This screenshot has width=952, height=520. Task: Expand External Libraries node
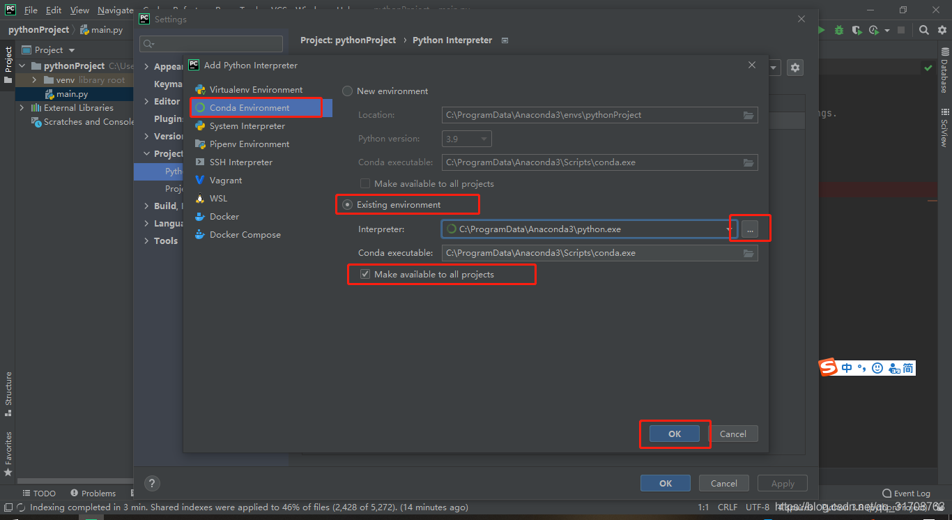tap(22, 108)
